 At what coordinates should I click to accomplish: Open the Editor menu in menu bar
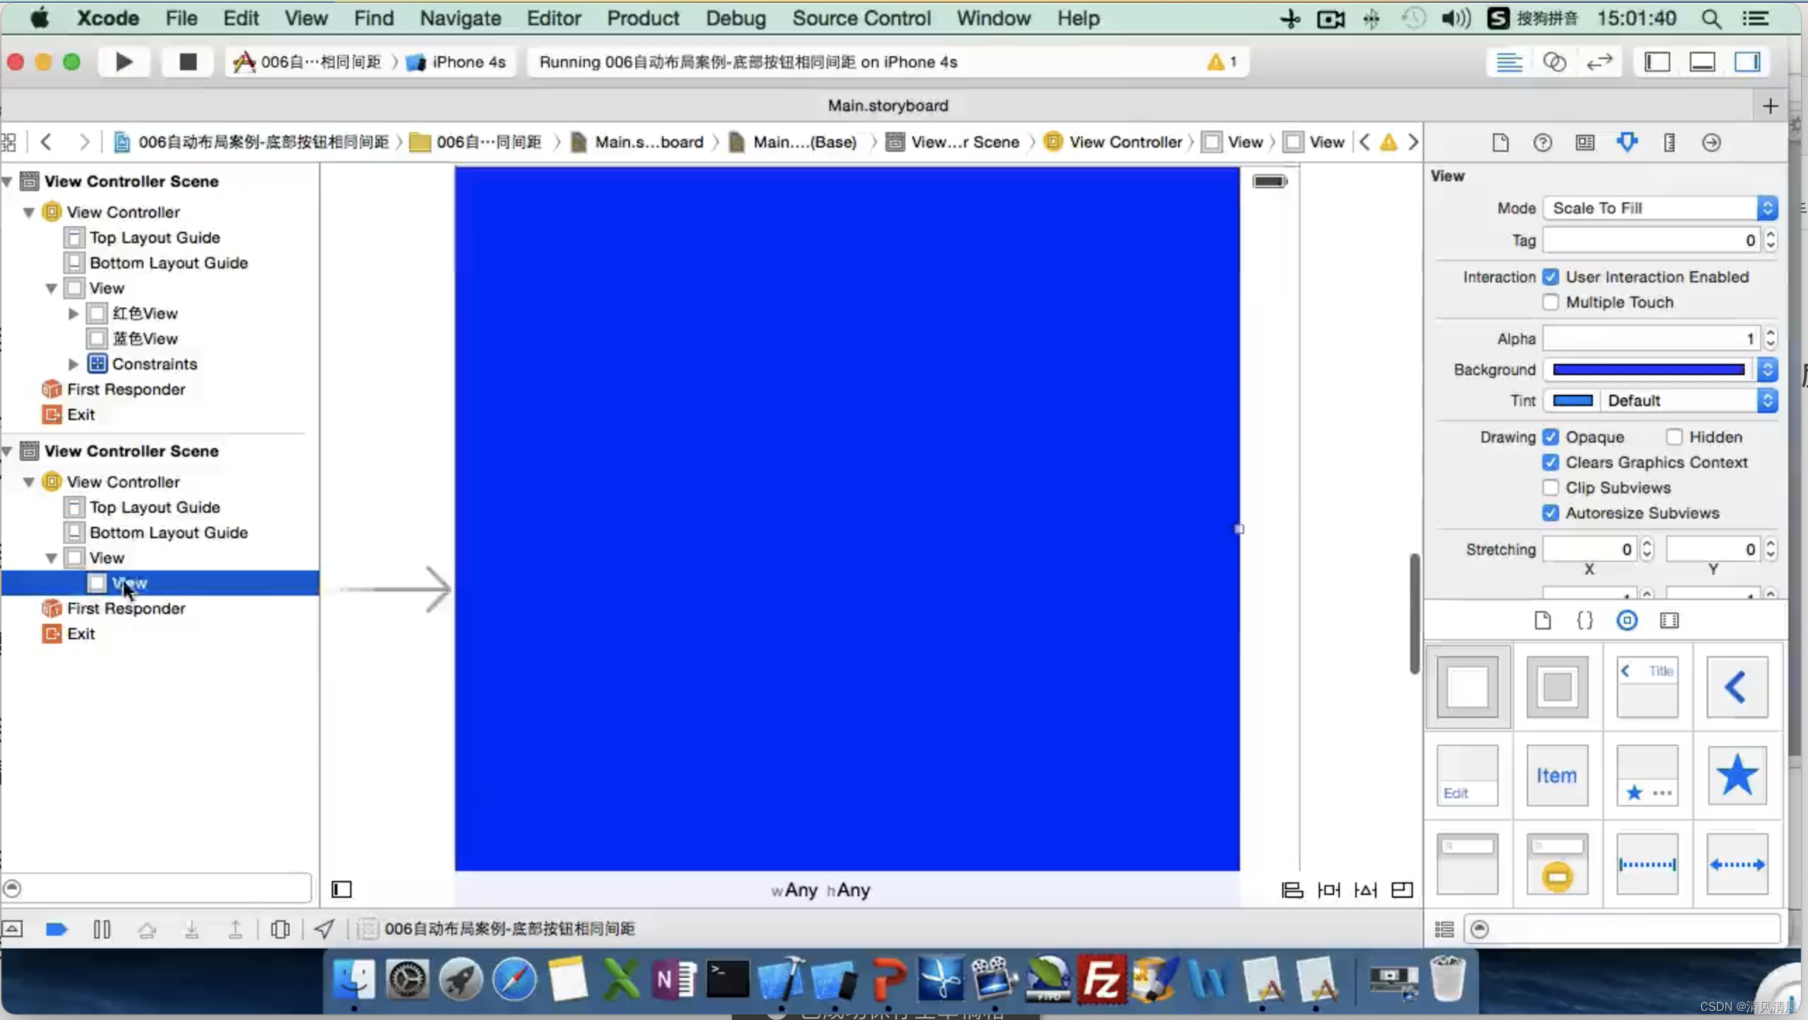pyautogui.click(x=554, y=18)
